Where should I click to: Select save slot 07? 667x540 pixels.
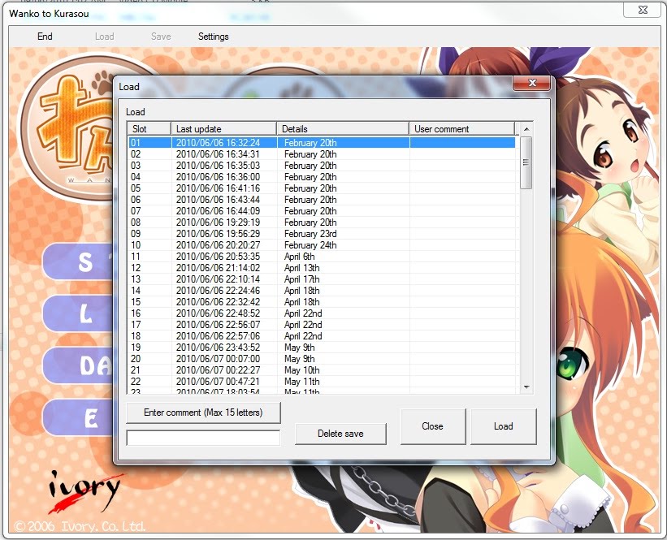pyautogui.click(x=322, y=211)
